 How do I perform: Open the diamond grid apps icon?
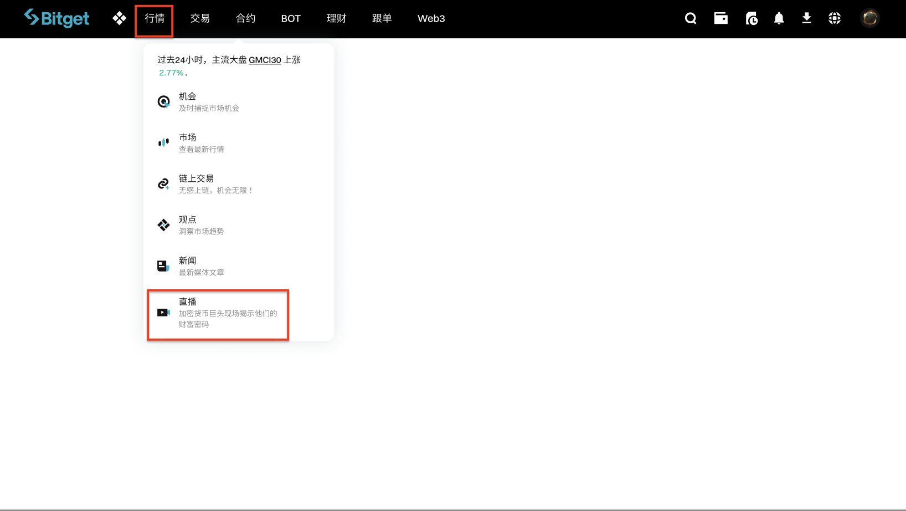[119, 18]
